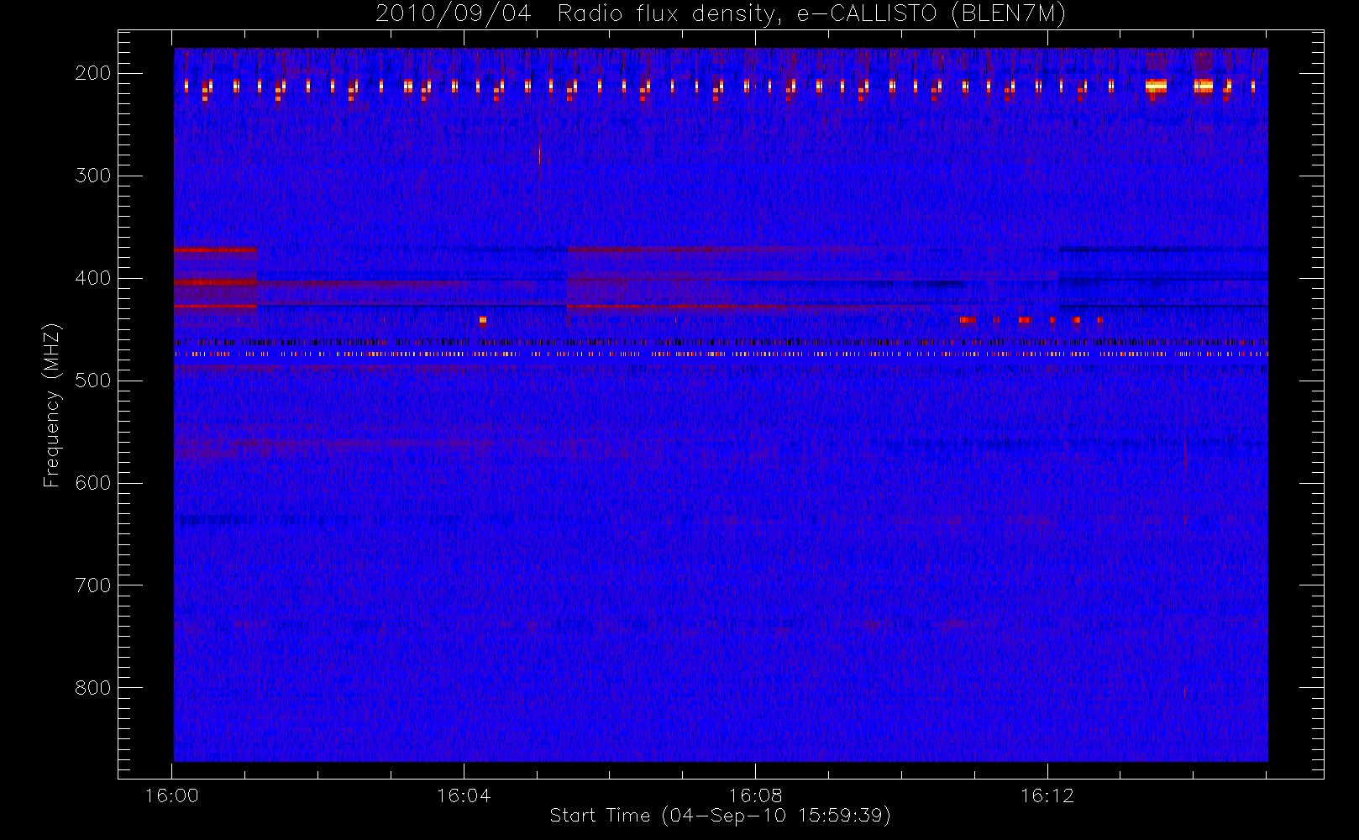
Task: Click the 'Start Time (04-Sep-10 15:59:39)' label
Action: 720,816
